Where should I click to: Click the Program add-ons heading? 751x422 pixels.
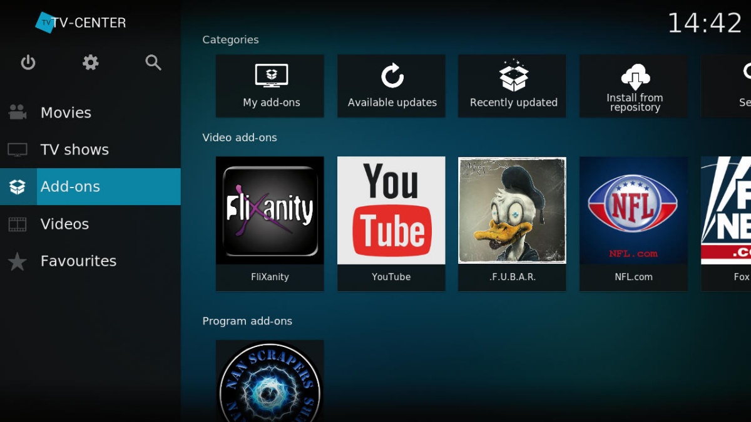point(247,321)
